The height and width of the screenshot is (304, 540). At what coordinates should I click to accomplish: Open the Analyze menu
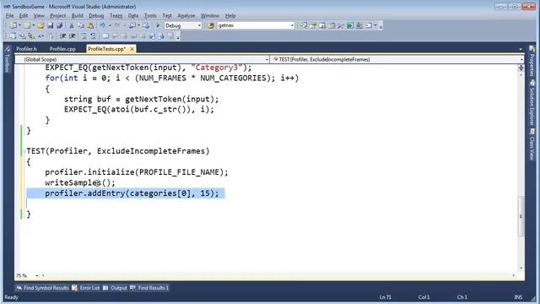186,16
